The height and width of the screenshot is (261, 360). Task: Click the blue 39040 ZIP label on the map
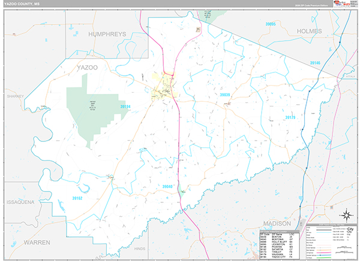click(167, 187)
